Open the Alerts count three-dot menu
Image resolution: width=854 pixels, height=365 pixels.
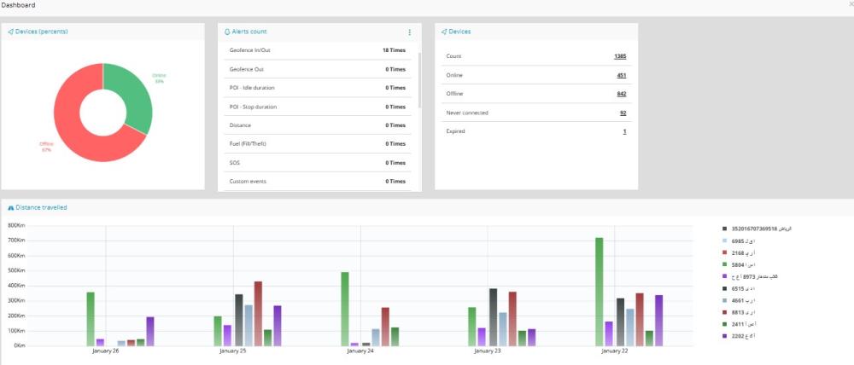[x=409, y=32]
